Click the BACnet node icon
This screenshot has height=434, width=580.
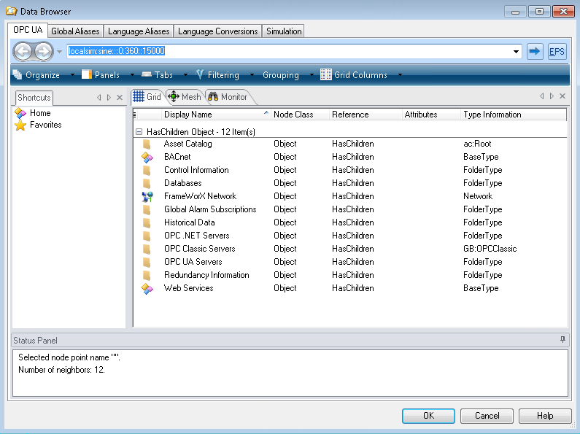coord(147,157)
